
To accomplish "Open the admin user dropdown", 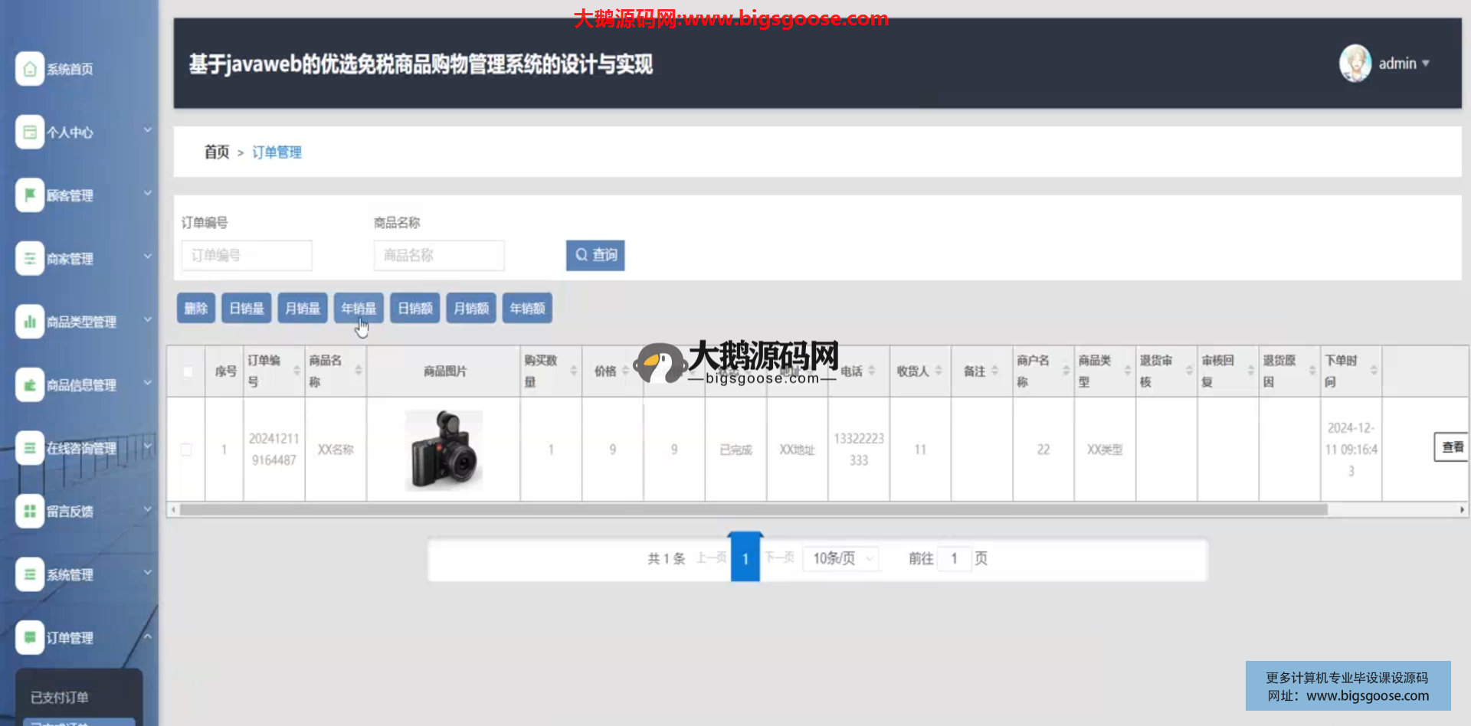I will click(x=1404, y=64).
